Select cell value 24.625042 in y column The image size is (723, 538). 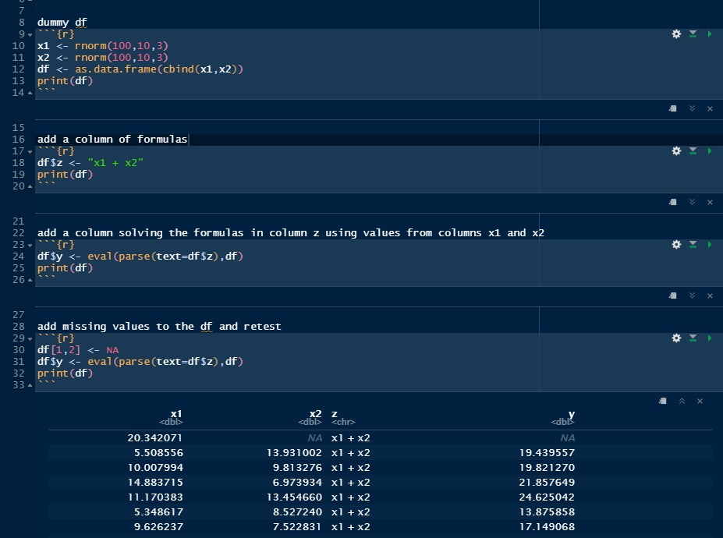point(548,497)
